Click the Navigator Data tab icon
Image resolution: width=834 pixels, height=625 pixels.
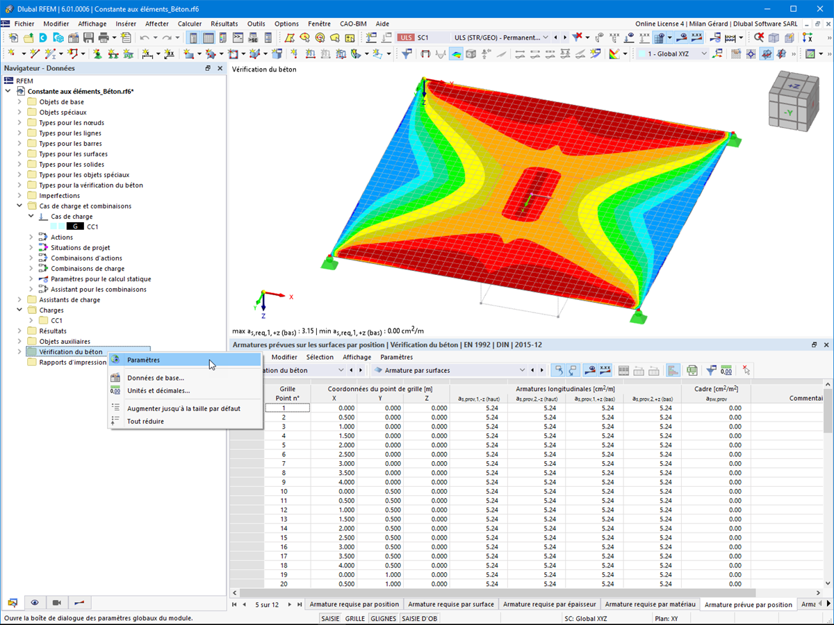pyautogui.click(x=13, y=602)
